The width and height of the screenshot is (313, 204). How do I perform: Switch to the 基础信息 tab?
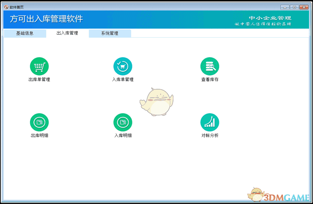(x=24, y=33)
